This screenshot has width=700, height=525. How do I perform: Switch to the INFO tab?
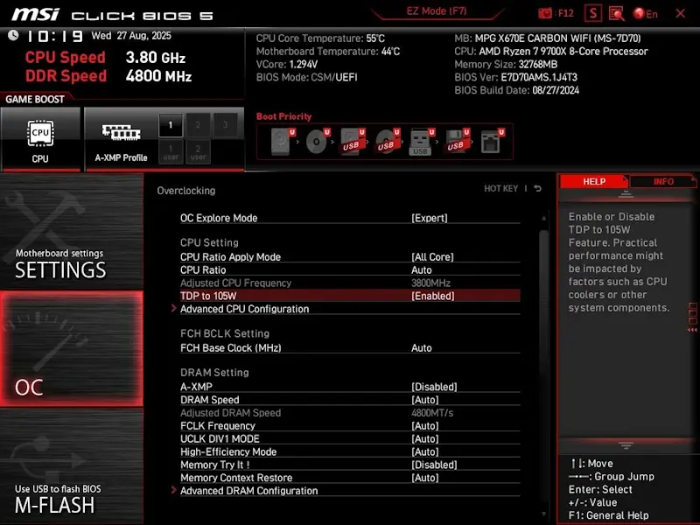(663, 182)
